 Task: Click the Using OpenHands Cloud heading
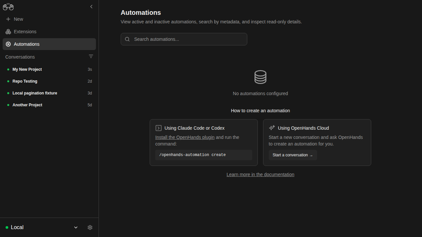[x=303, y=128]
